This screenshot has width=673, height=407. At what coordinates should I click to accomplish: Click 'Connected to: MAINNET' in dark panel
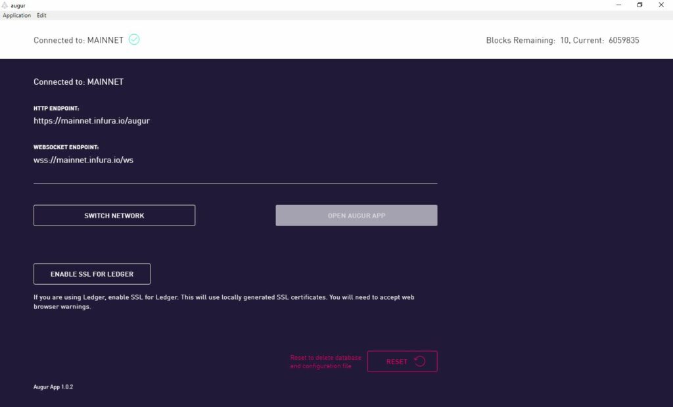coord(79,82)
